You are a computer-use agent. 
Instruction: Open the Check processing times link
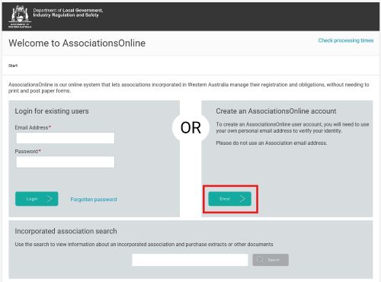[x=346, y=40]
